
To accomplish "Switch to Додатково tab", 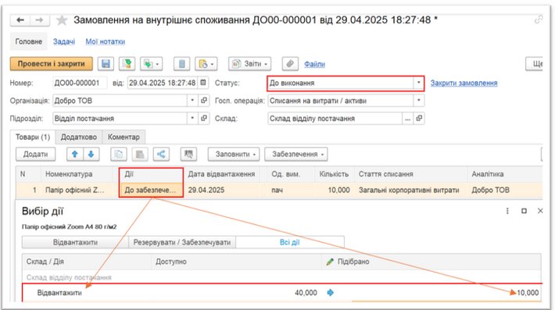I will (79, 137).
